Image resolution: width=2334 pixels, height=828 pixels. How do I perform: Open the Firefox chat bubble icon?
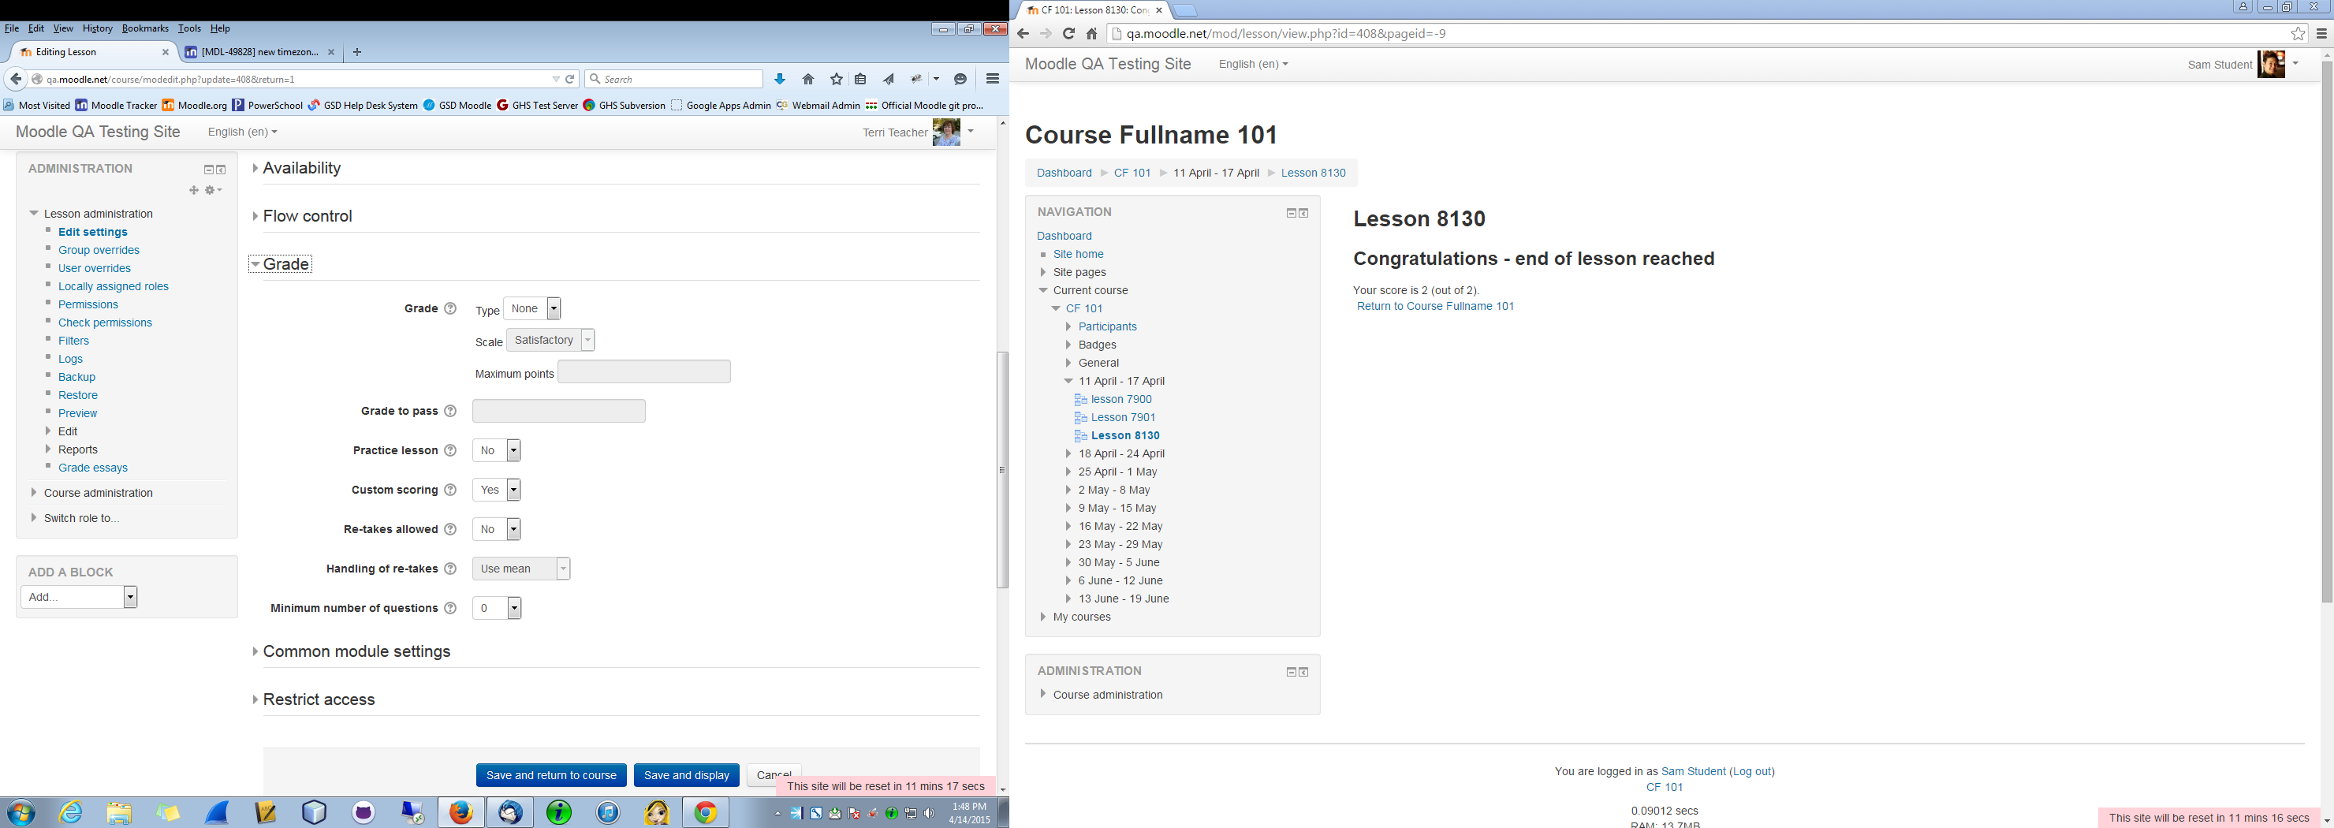pyautogui.click(x=960, y=79)
